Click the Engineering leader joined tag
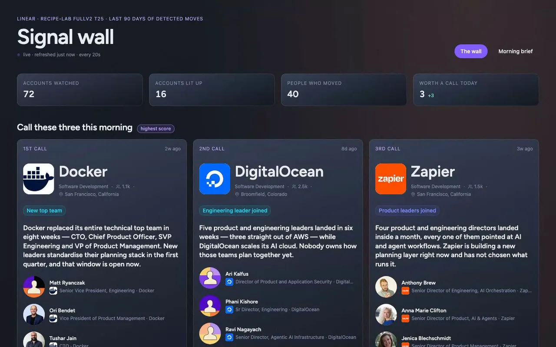This screenshot has width=556, height=347. coord(235,211)
